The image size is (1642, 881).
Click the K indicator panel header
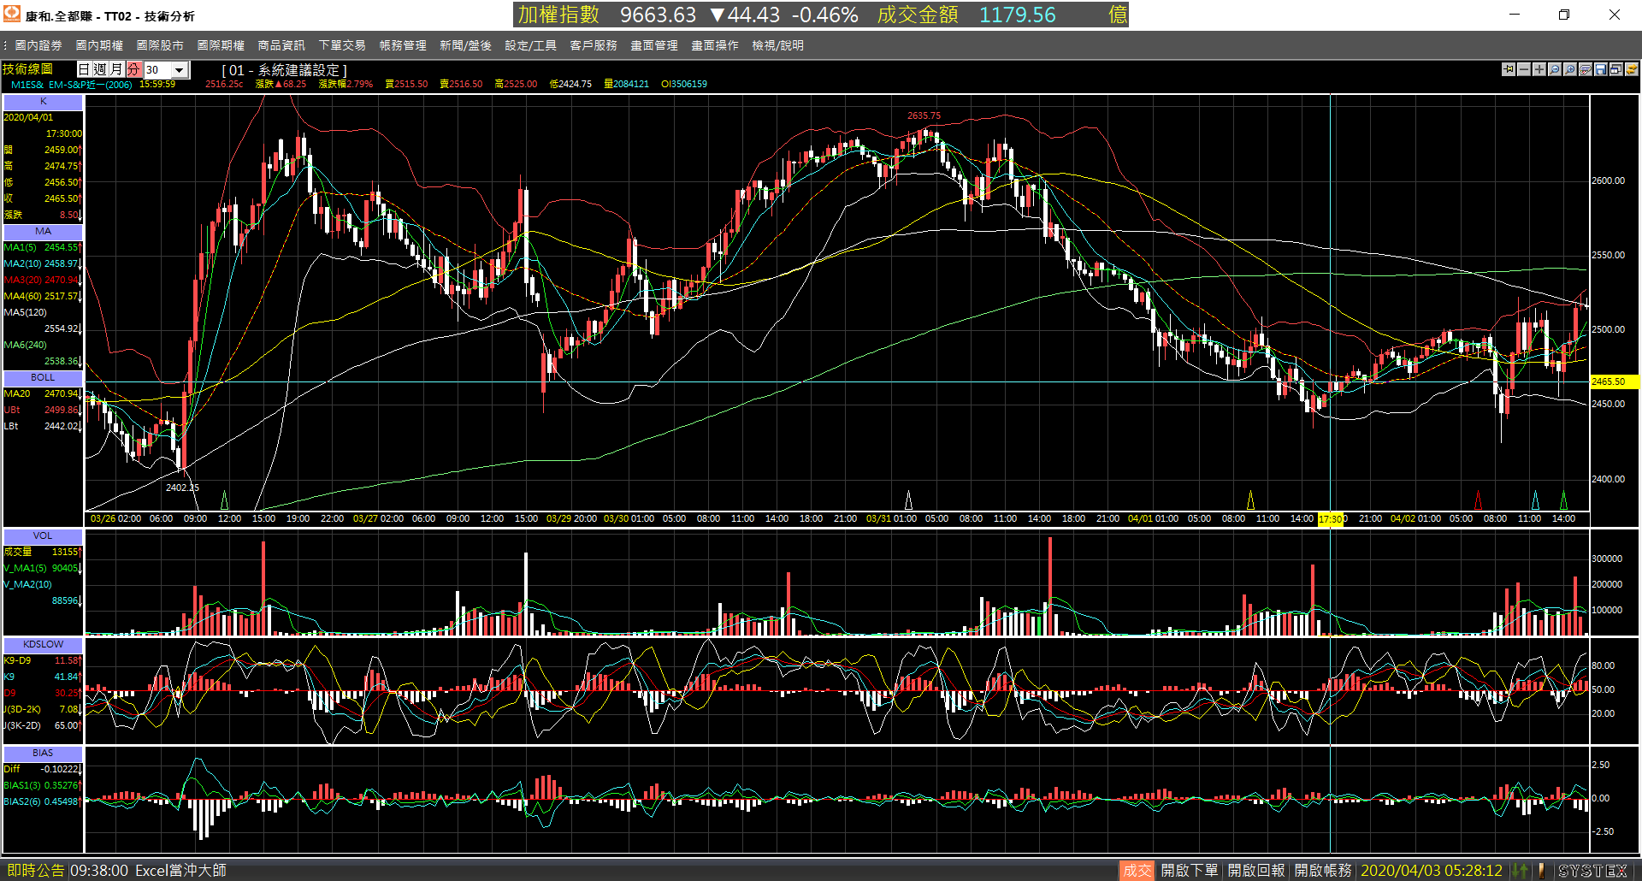point(43,102)
